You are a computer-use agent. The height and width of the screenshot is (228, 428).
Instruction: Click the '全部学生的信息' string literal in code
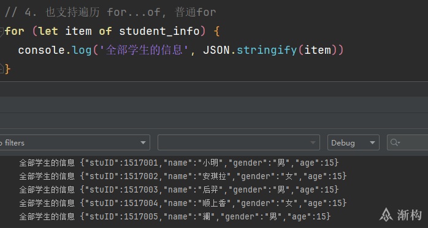pyautogui.click(x=144, y=50)
